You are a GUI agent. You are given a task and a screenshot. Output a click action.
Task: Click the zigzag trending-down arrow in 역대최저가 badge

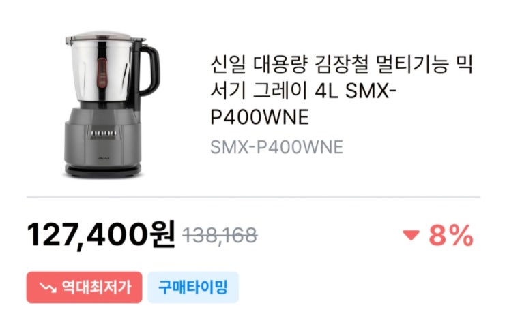[x=48, y=287]
